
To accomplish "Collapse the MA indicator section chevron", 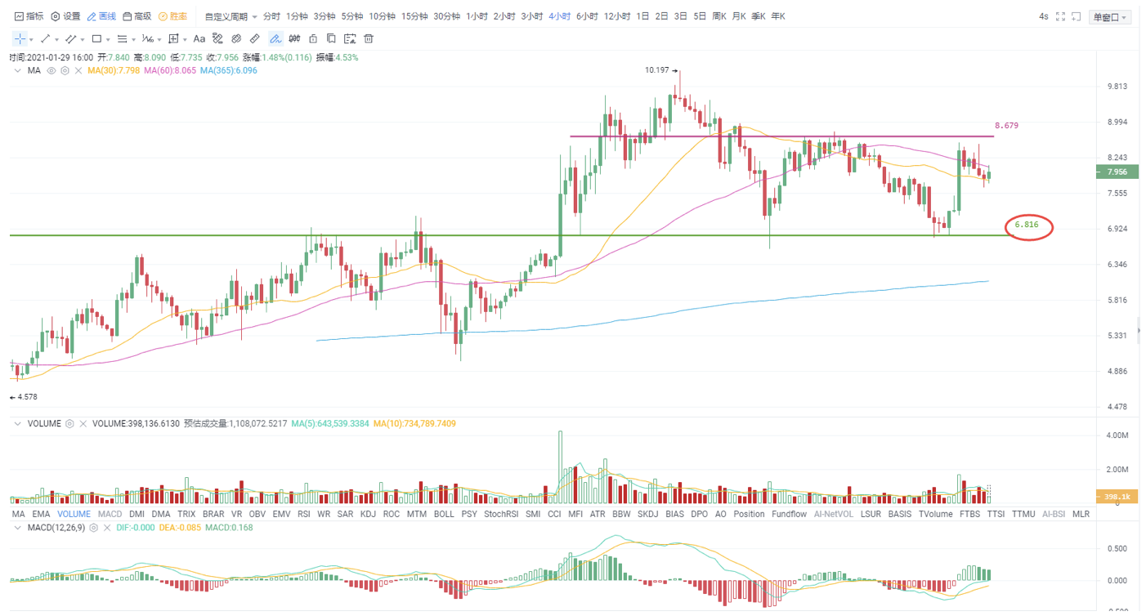I will click(16, 72).
